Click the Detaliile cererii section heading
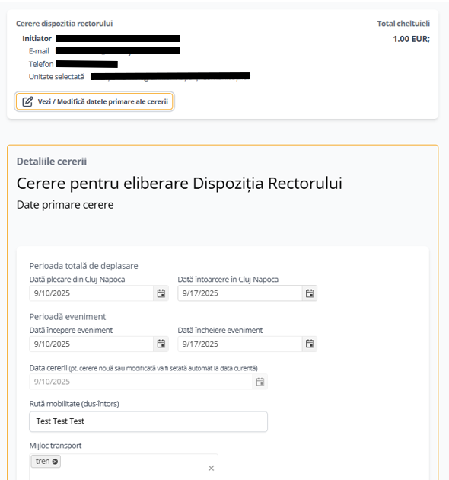449x480 pixels. point(52,162)
